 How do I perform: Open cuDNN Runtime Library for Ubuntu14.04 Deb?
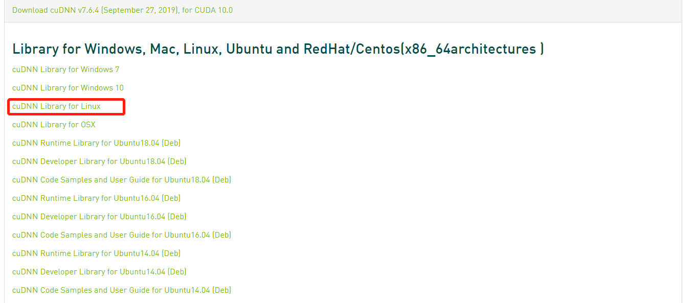tap(96, 253)
